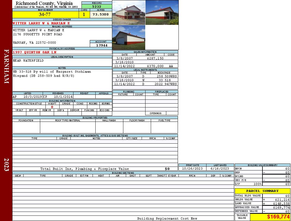291x221 pixels.
Task: Select the 3/8/2007 sale row for $287,150
Action: tap(145, 59)
